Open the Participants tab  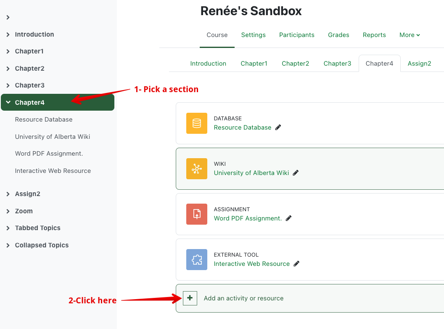pyautogui.click(x=296, y=35)
